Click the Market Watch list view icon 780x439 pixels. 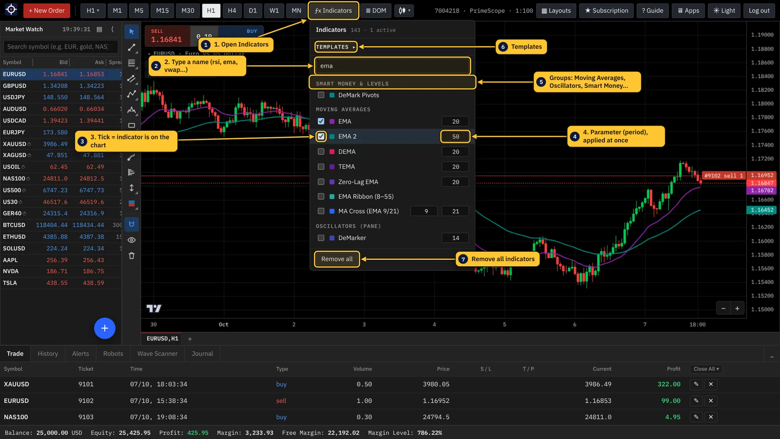[99, 29]
